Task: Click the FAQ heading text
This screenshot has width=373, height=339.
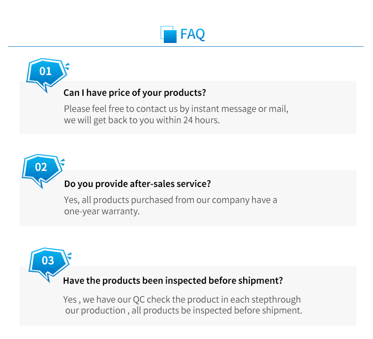Action: coord(193,34)
